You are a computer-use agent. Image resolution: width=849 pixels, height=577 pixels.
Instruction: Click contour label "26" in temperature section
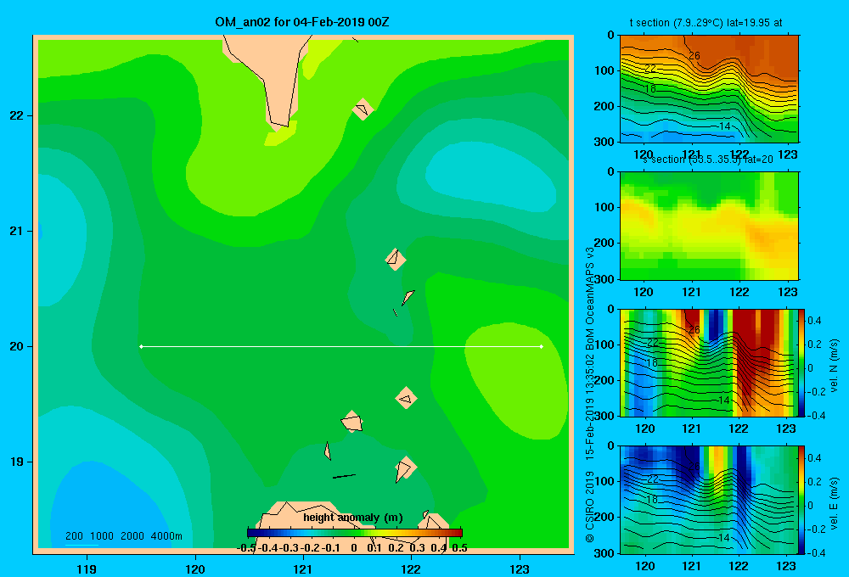click(694, 56)
